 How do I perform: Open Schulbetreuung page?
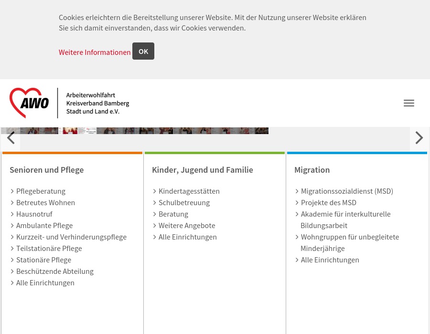(x=184, y=203)
